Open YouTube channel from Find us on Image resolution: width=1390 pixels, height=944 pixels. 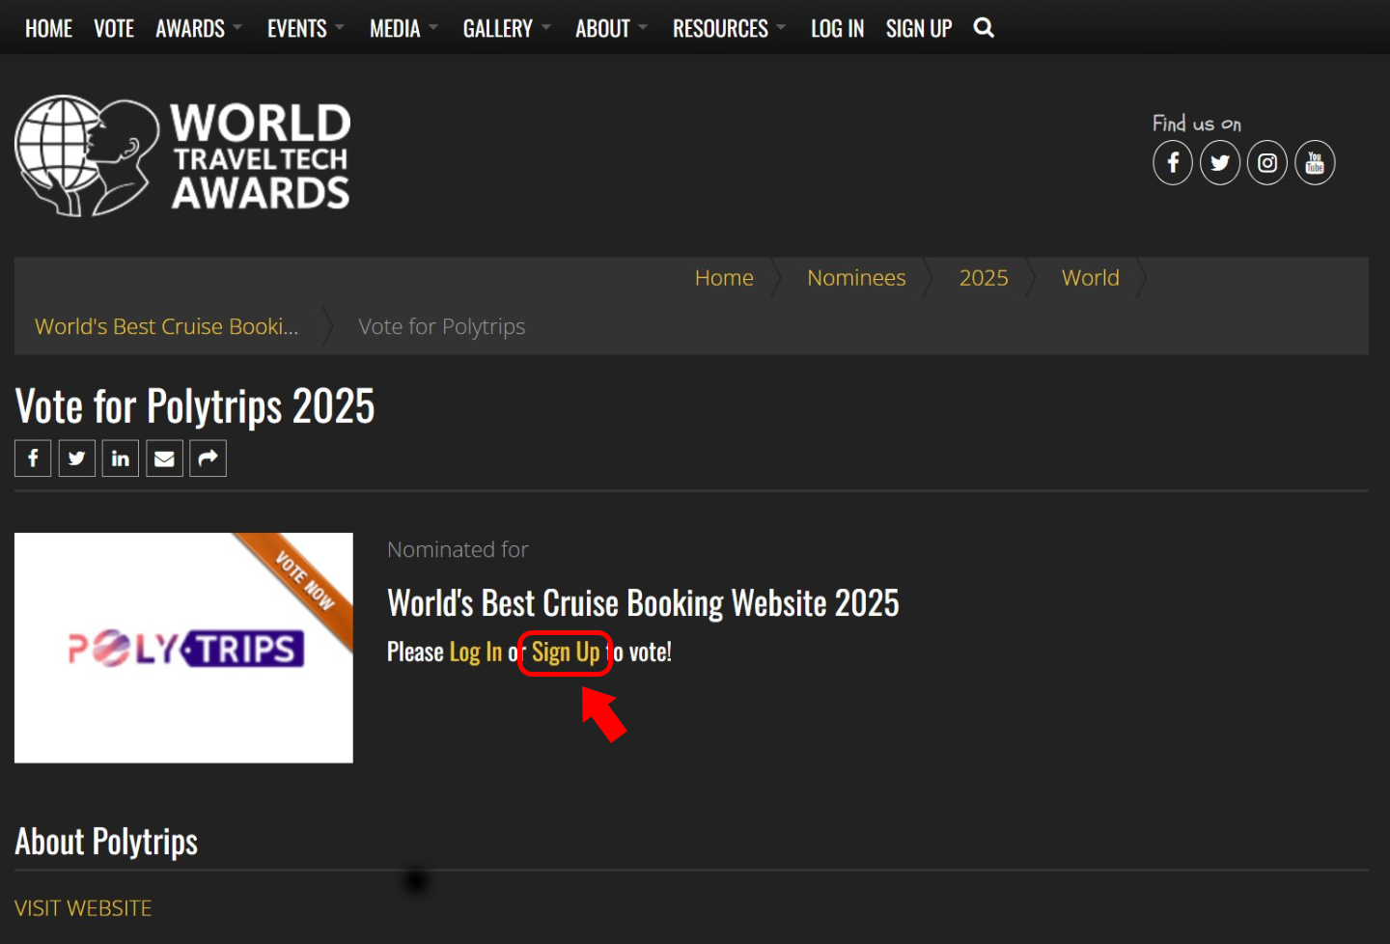point(1315,163)
